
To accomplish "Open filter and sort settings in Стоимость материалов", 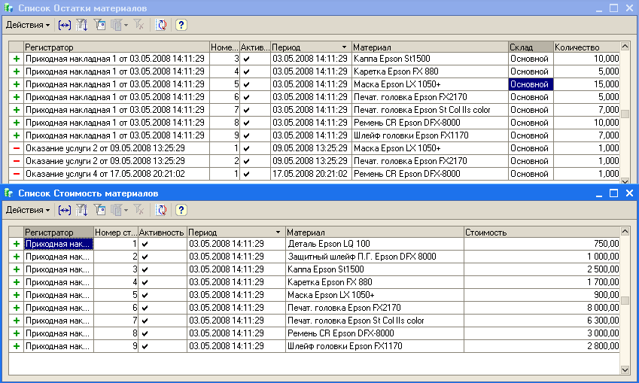I will pyautogui.click(x=82, y=210).
